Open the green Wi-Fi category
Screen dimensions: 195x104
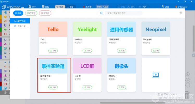[5, 30]
